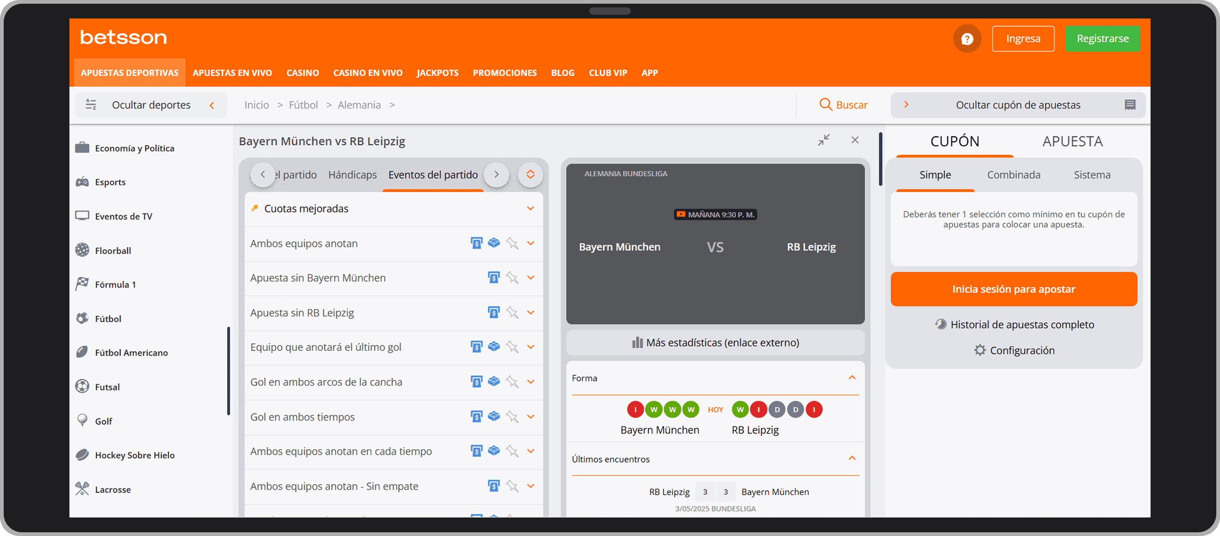This screenshot has height=536, width=1220.
Task: Select Sistema bet type tab
Action: tap(1092, 175)
